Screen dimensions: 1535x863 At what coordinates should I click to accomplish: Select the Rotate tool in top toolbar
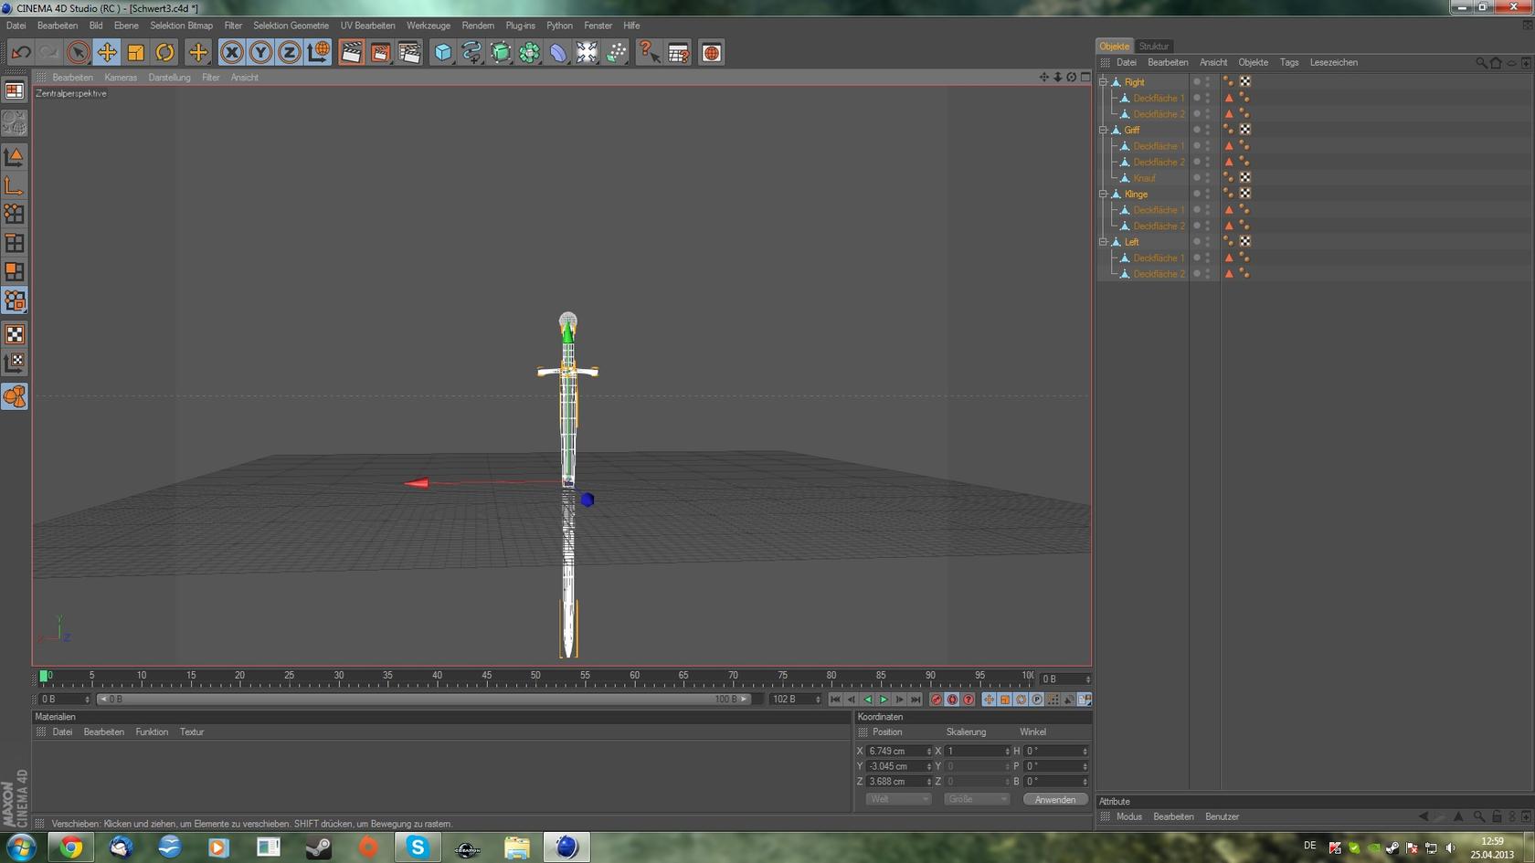click(164, 53)
